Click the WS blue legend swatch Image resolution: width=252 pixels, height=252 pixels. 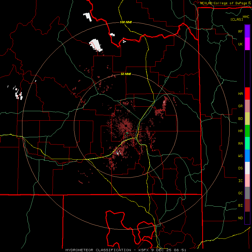coord(247,156)
